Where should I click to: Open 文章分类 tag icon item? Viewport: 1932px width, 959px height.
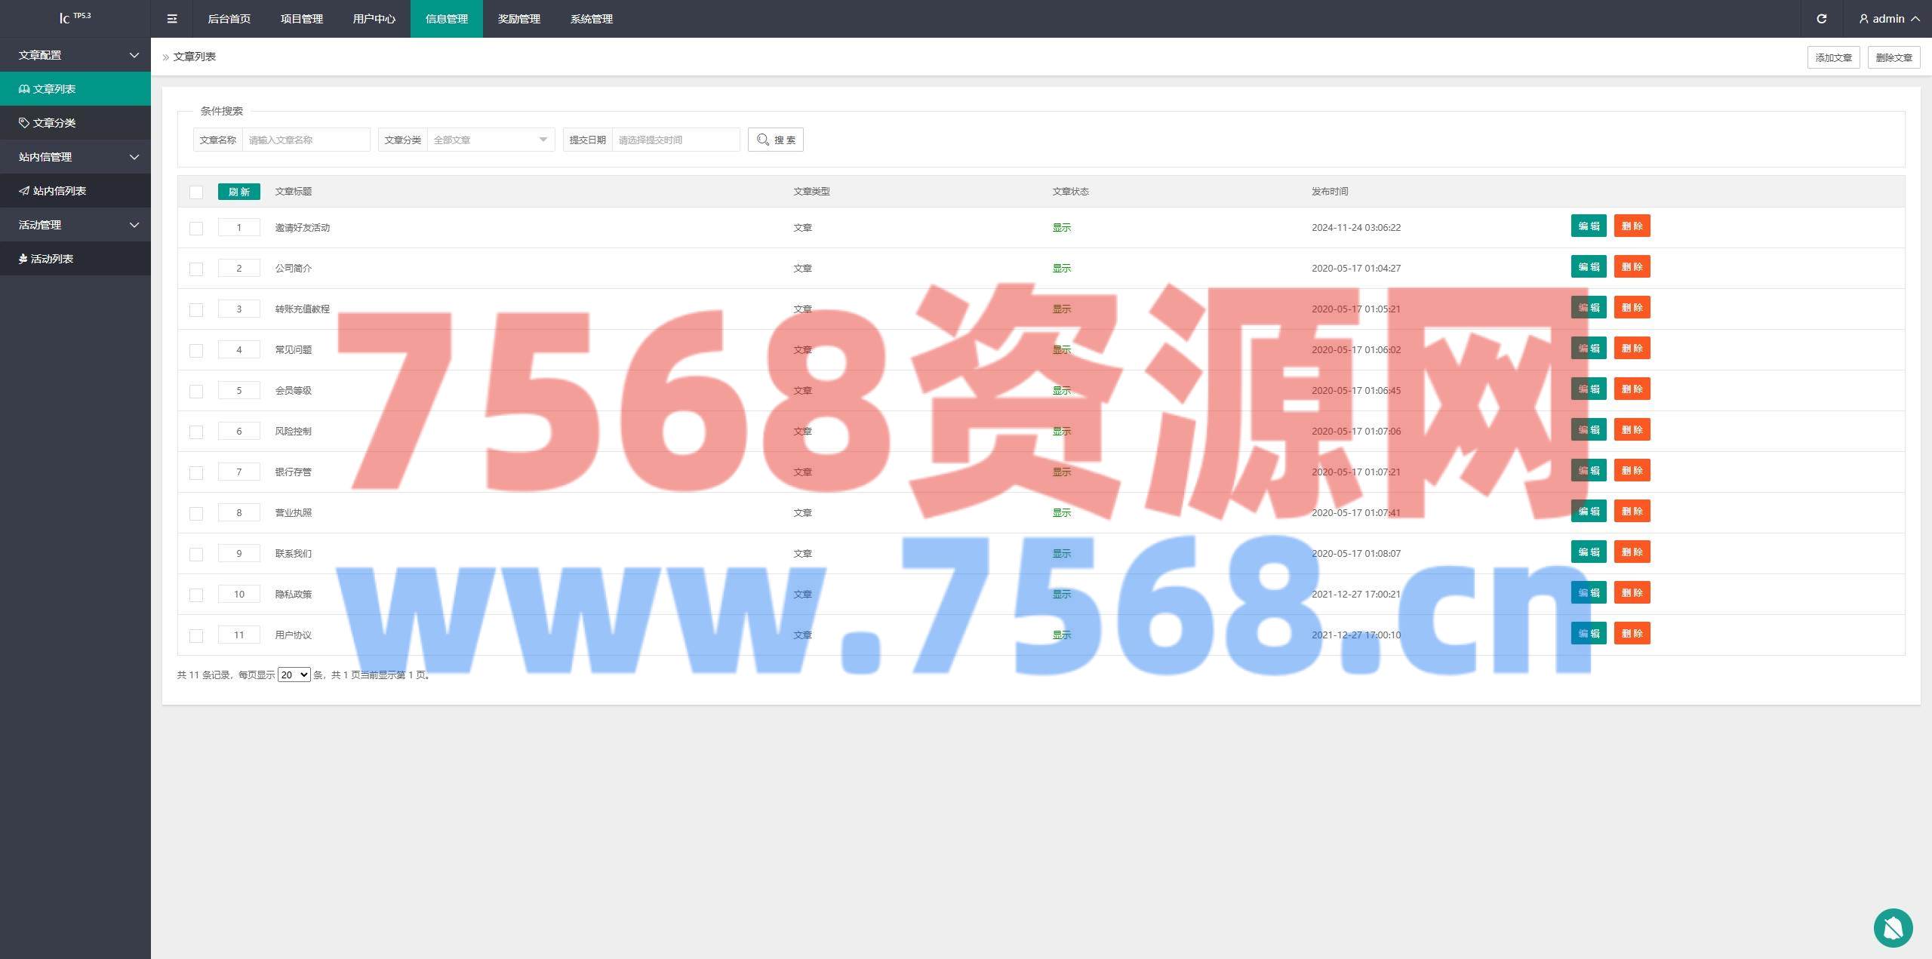pos(24,123)
